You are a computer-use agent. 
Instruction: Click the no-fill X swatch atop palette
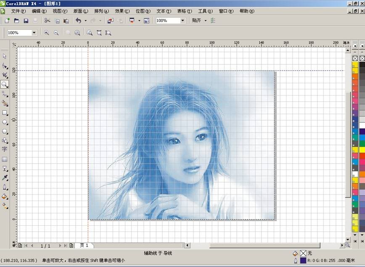click(355, 58)
